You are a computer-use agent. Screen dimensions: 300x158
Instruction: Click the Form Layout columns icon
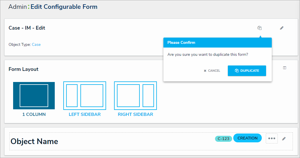(285, 68)
